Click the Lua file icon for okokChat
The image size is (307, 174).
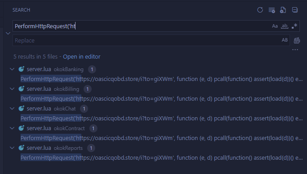[21, 108]
